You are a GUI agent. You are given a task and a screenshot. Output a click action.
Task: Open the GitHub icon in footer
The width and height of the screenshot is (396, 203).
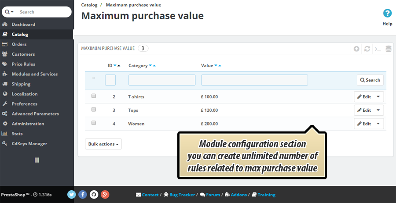click(94, 194)
